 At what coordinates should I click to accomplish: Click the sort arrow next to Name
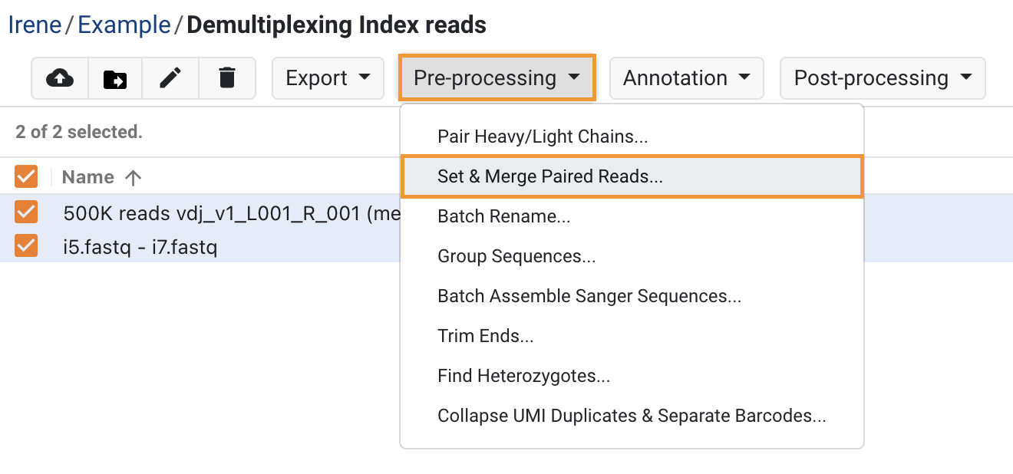pyautogui.click(x=133, y=178)
